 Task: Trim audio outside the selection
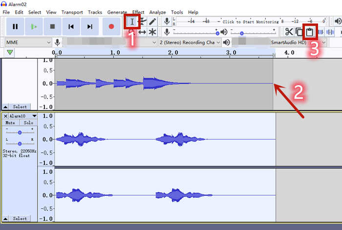[320, 32]
